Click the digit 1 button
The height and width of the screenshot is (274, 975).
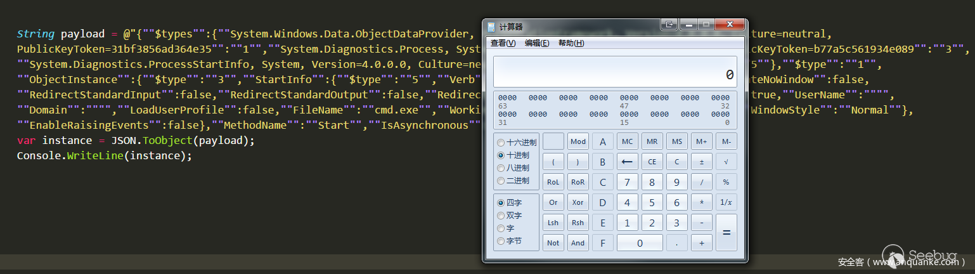tap(627, 223)
